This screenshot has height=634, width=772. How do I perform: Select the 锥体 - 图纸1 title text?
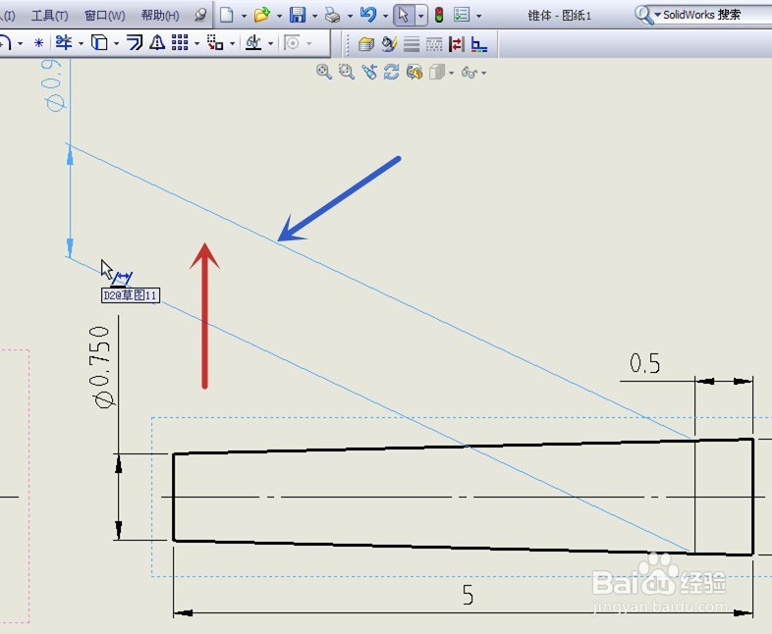click(x=559, y=16)
